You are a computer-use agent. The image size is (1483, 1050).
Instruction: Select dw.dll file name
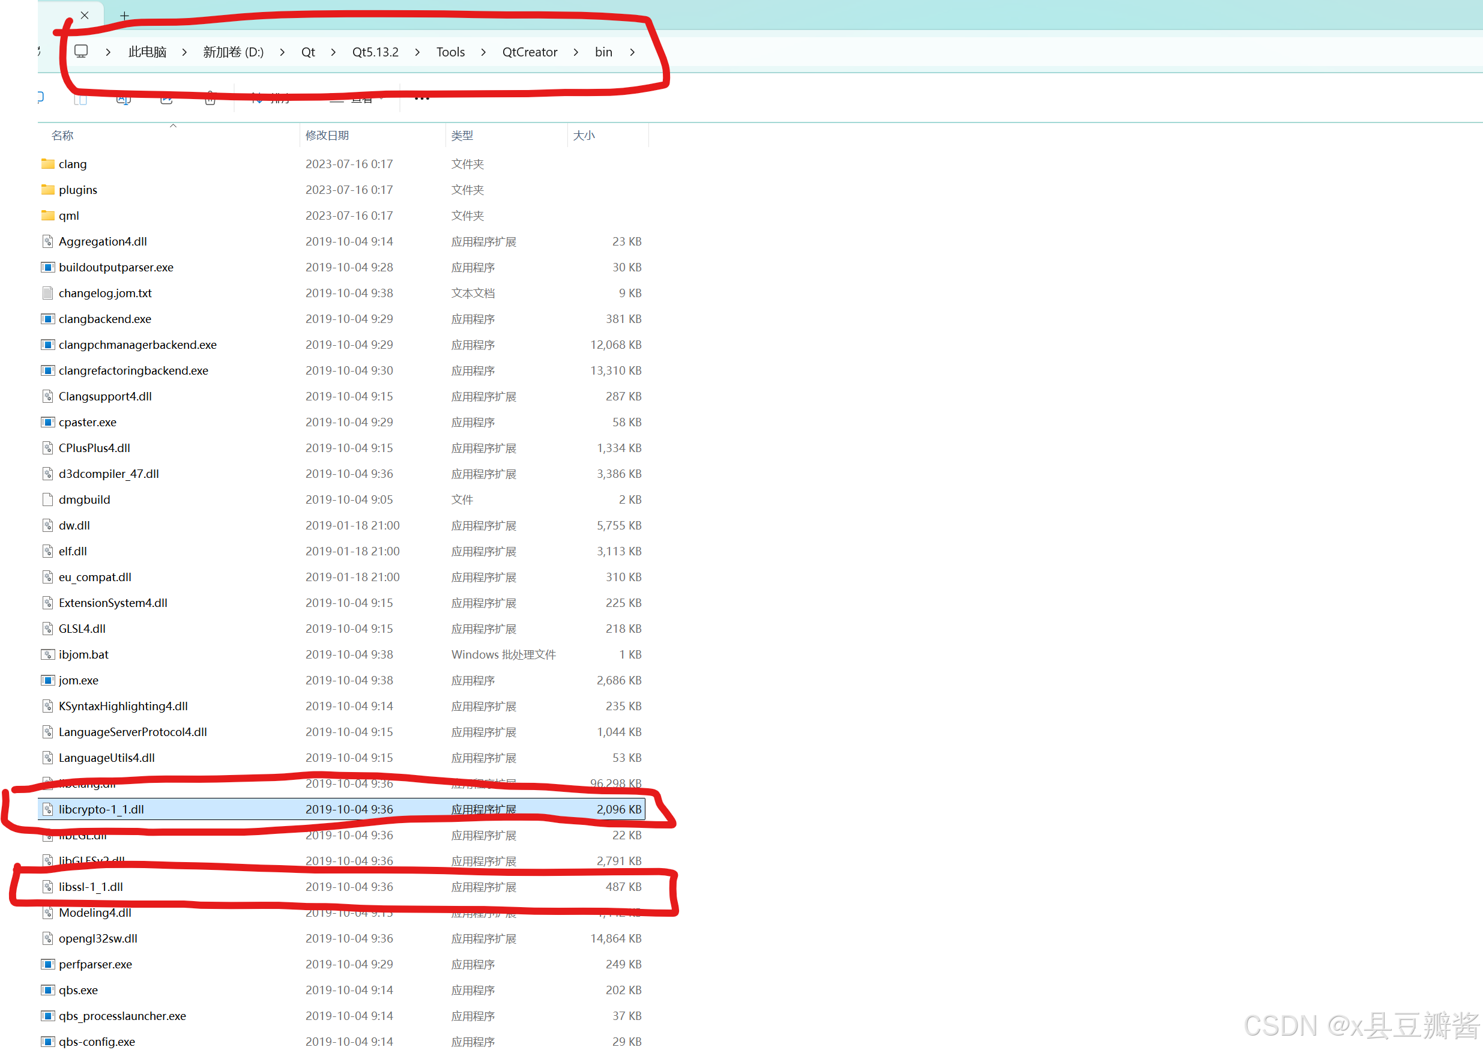click(74, 526)
